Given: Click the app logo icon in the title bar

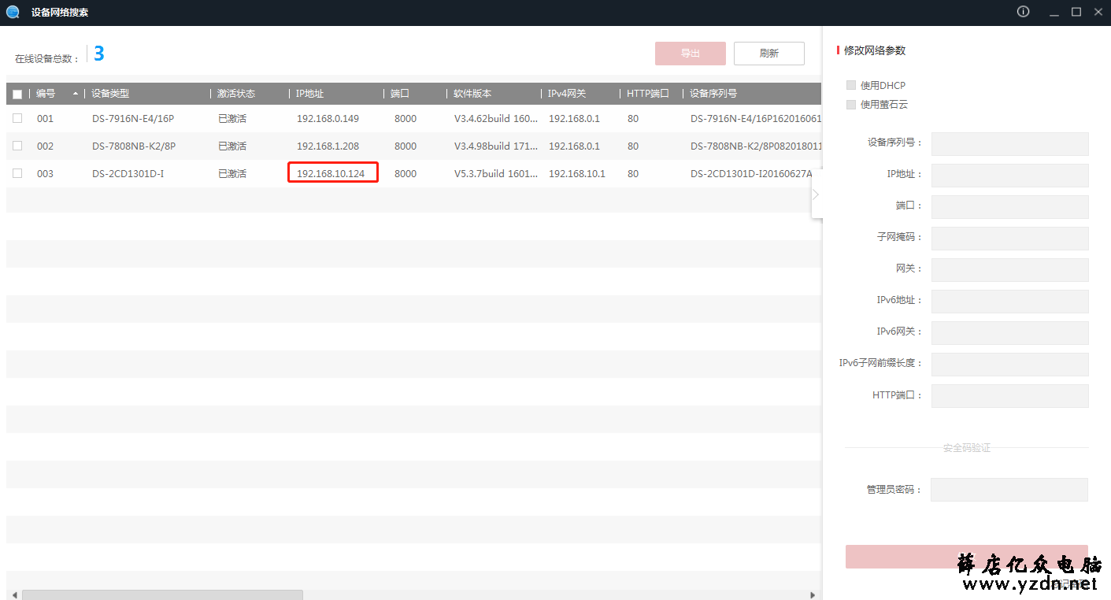Looking at the screenshot, I should point(13,13).
